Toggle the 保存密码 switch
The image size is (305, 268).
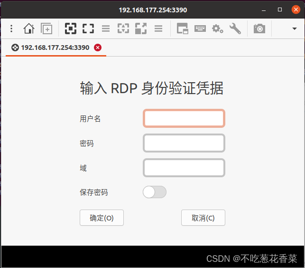pyautogui.click(x=155, y=192)
